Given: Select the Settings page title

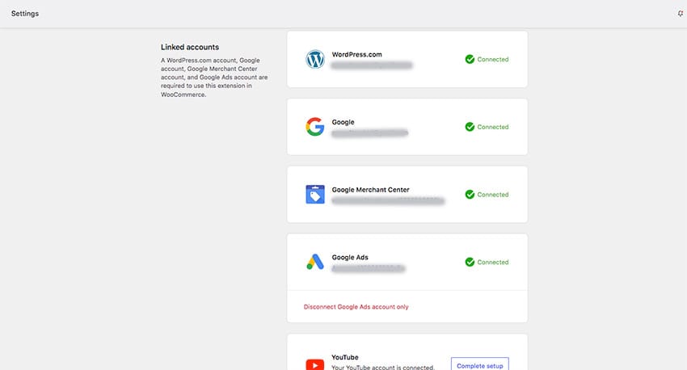Looking at the screenshot, I should click(25, 14).
